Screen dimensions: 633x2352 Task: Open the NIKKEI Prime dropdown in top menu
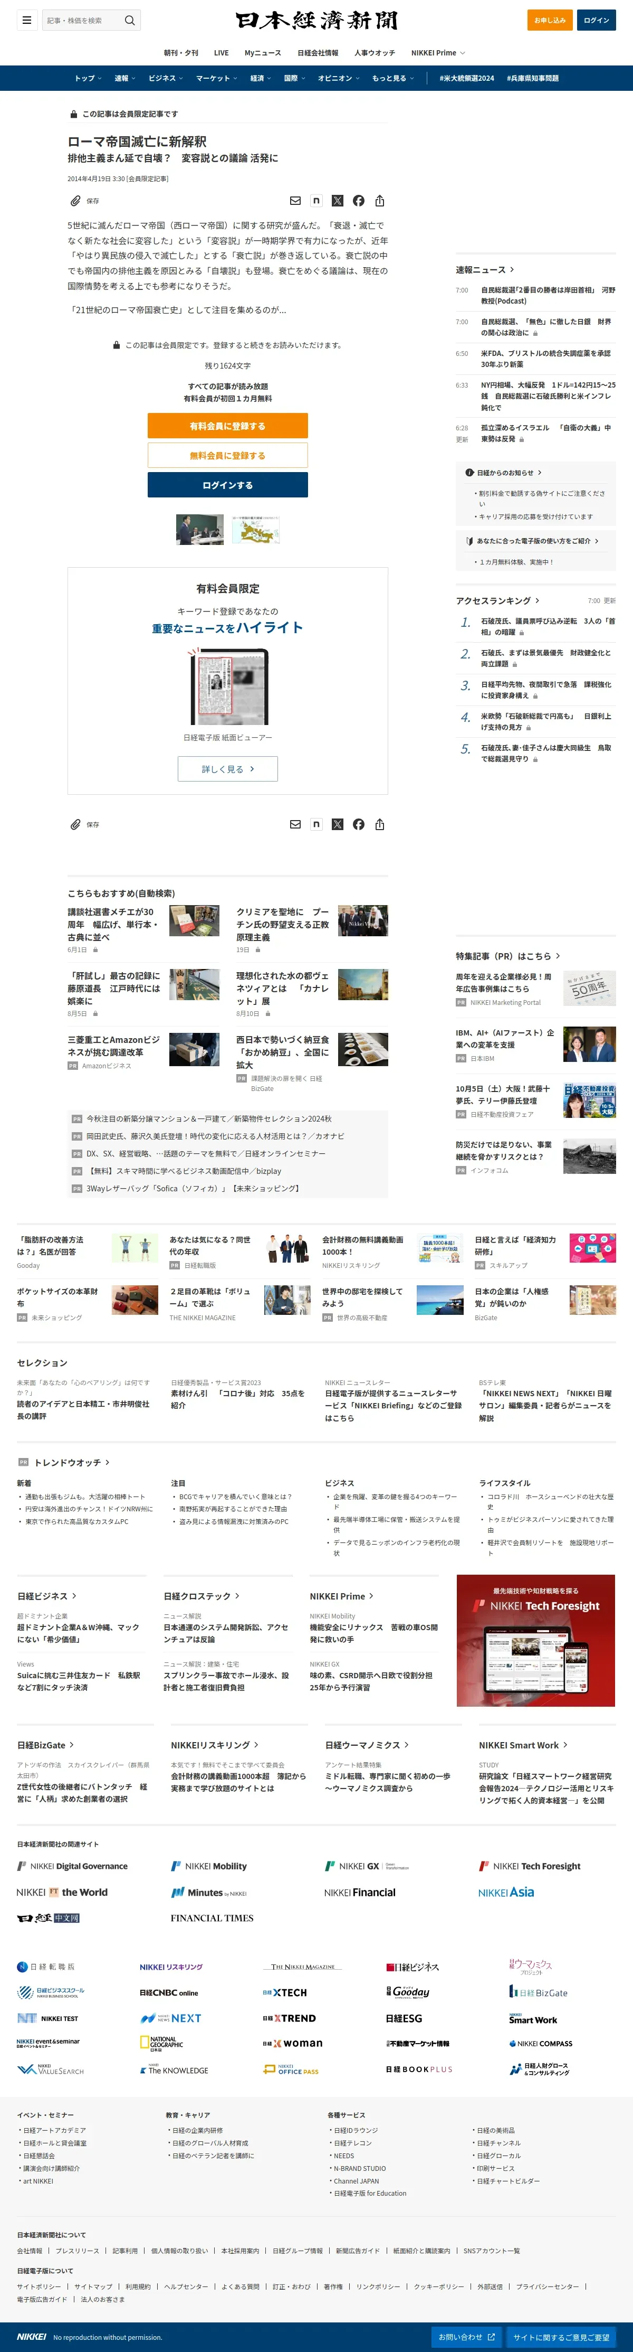pyautogui.click(x=438, y=53)
